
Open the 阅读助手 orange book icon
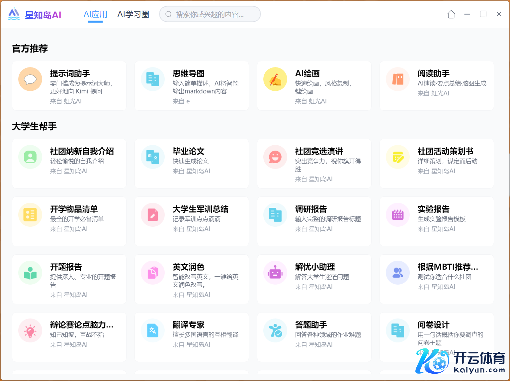click(398, 79)
